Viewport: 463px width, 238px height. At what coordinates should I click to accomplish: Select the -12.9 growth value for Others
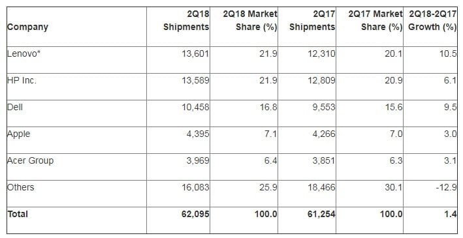pos(447,187)
